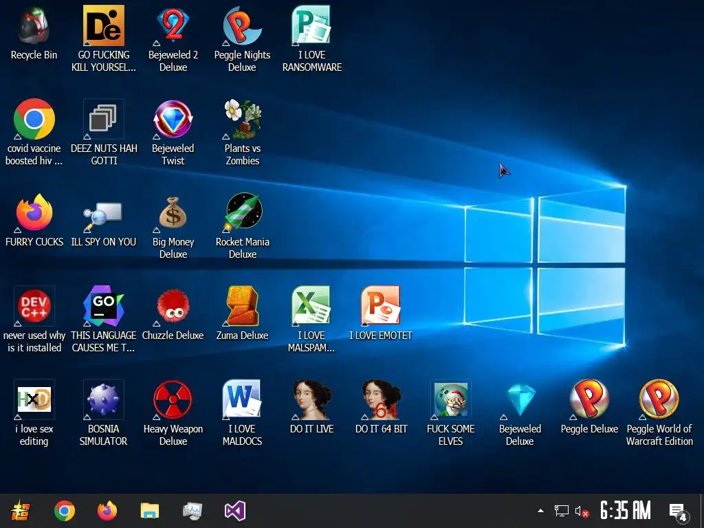Launch Chrome from the taskbar
704x528 pixels.
tap(64, 511)
